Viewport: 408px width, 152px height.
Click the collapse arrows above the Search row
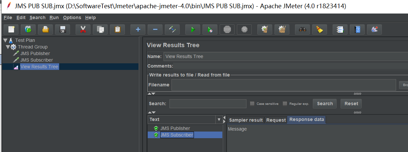[x=151, y=94]
